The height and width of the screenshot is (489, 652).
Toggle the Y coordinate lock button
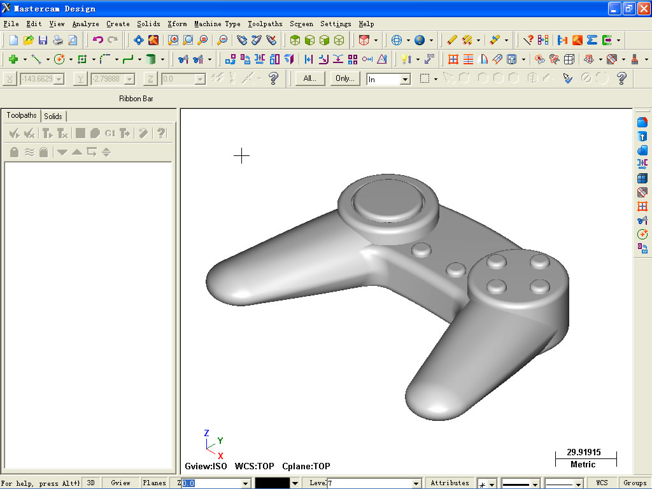pyautogui.click(x=80, y=78)
